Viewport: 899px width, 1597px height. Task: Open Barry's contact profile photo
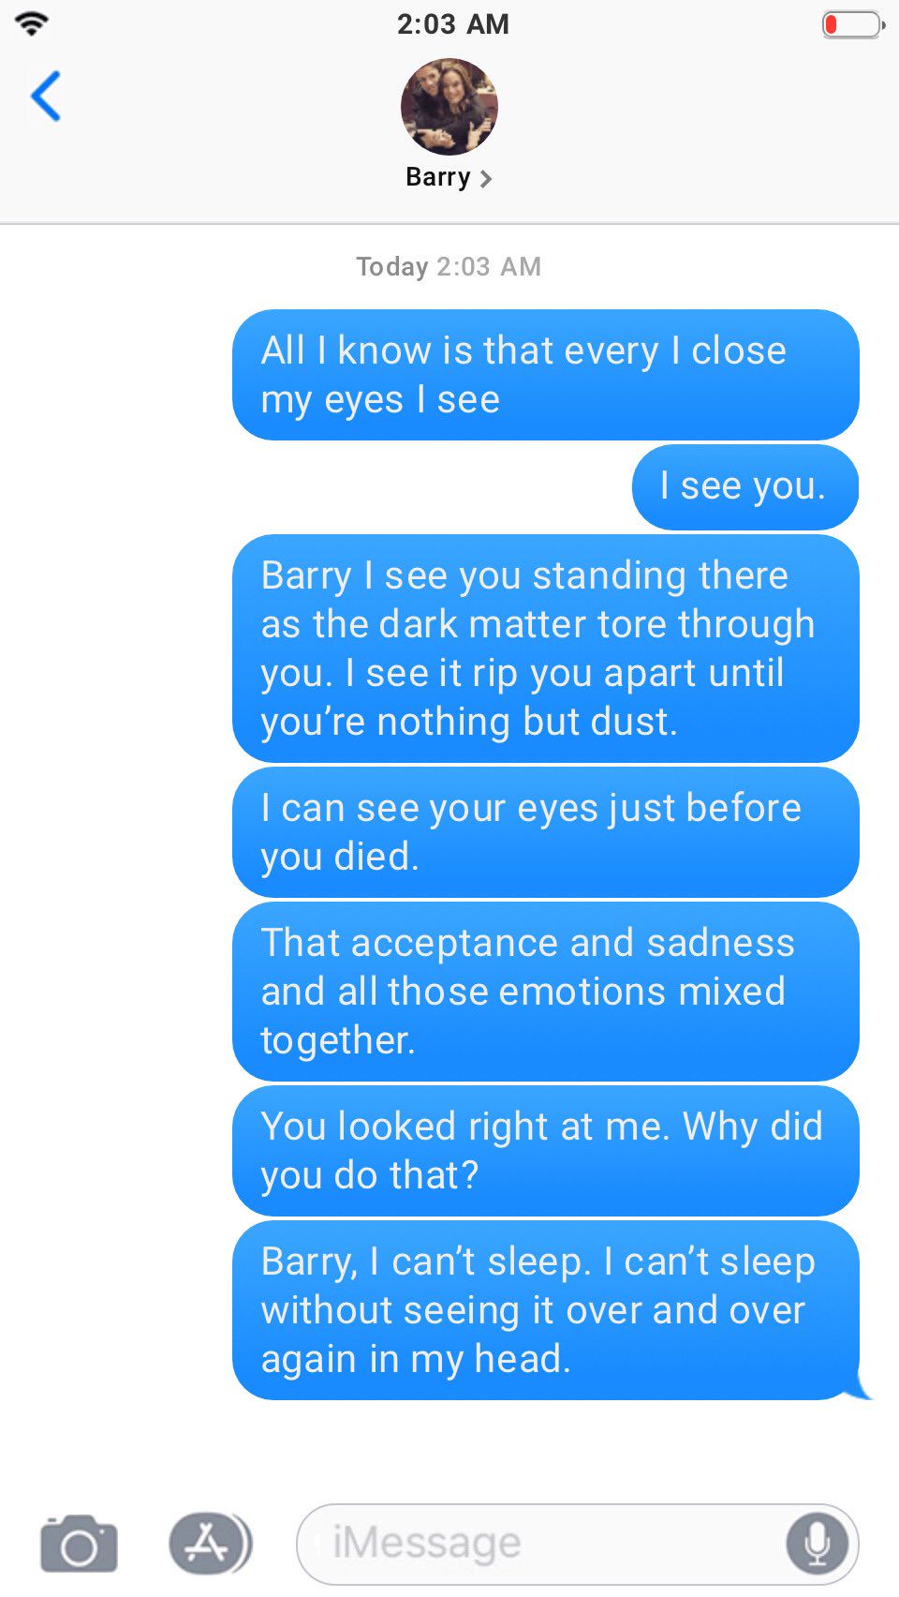449,107
